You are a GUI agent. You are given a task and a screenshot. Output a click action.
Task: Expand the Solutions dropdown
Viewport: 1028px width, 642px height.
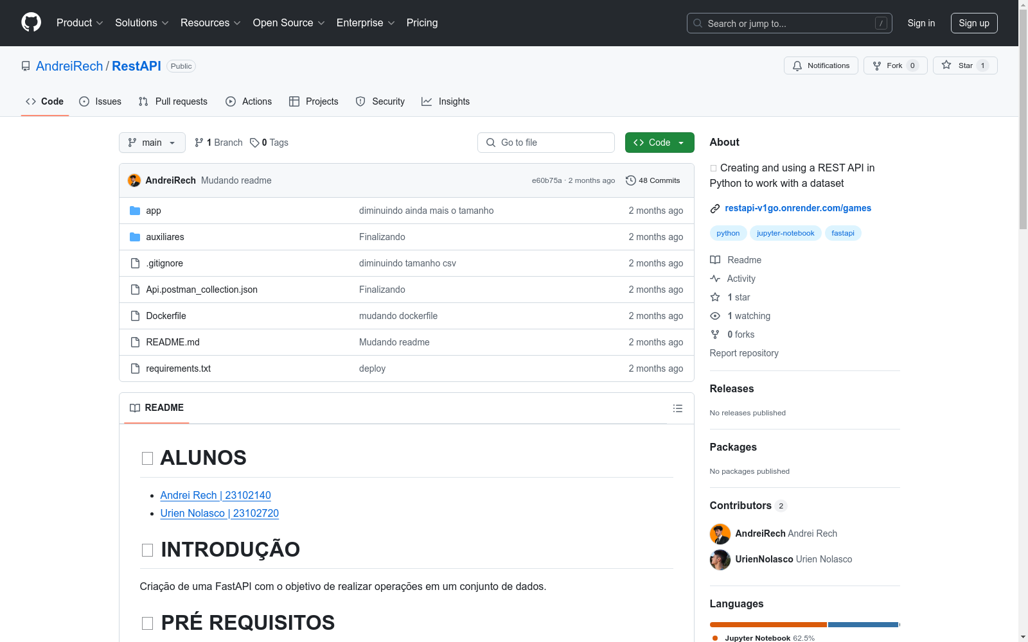[x=142, y=23]
